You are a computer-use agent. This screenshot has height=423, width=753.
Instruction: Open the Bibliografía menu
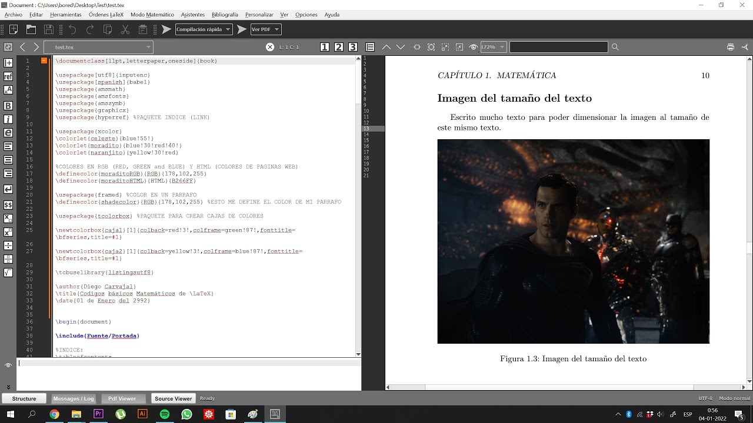225,14
